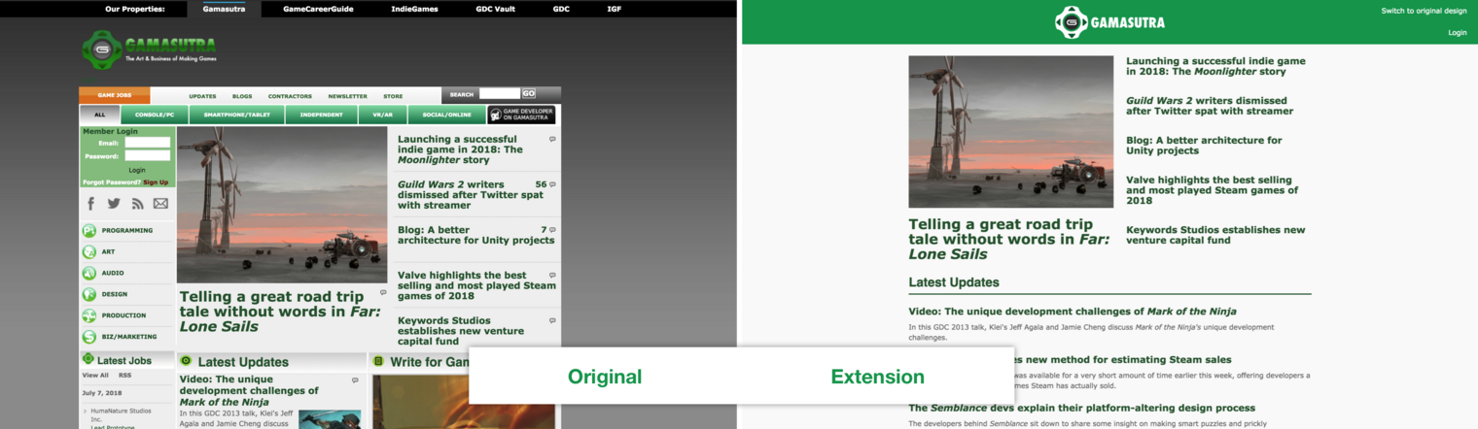1478x429 pixels.
Task: Open the Game Jobs tab
Action: [115, 95]
